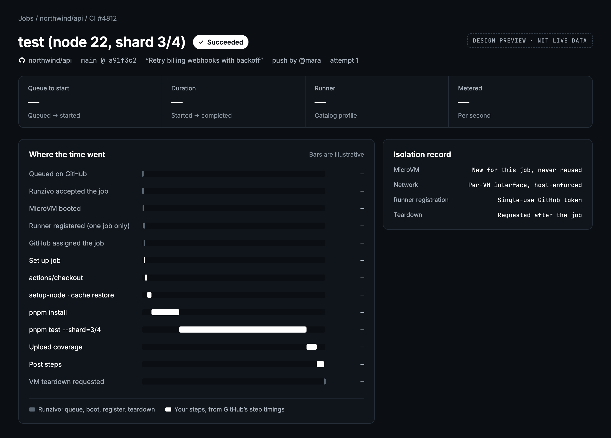Click the "Catalog profile" caption

tap(336, 115)
